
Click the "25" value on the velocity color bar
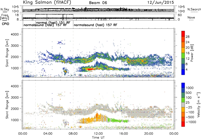click(x=188, y=103)
